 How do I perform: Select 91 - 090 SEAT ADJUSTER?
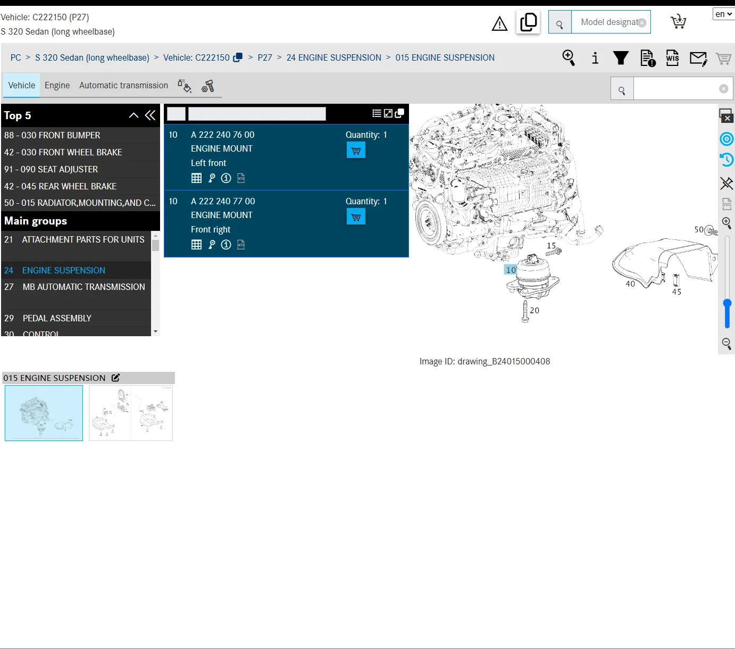pos(81,169)
